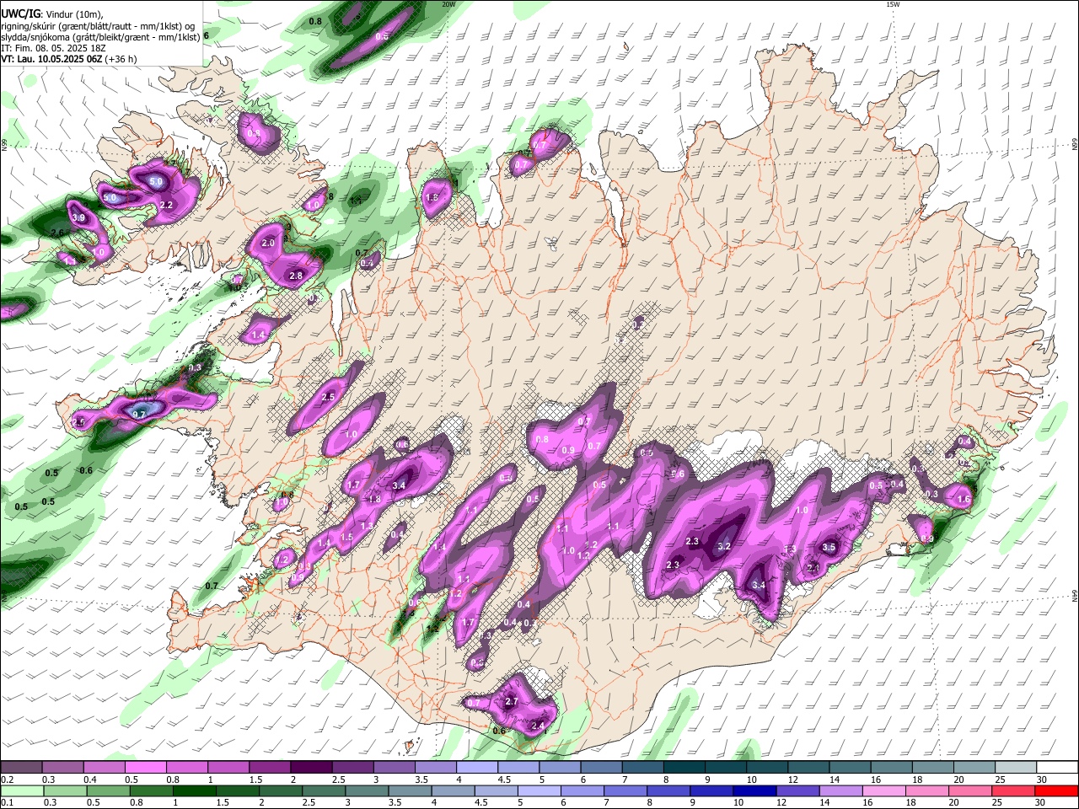Image resolution: width=1079 pixels, height=809 pixels.
Task: Click the '3.2' snowfall value
Action: coord(724,546)
